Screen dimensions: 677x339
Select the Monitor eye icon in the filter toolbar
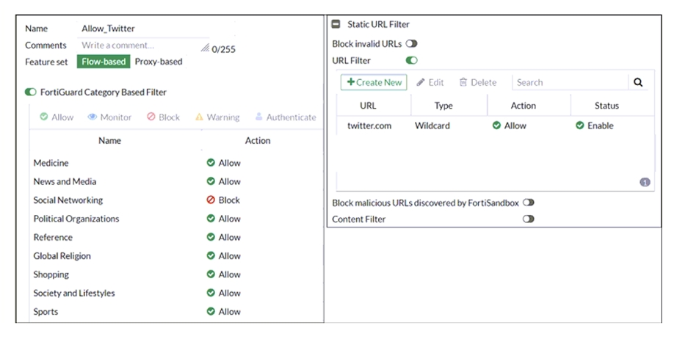92,117
